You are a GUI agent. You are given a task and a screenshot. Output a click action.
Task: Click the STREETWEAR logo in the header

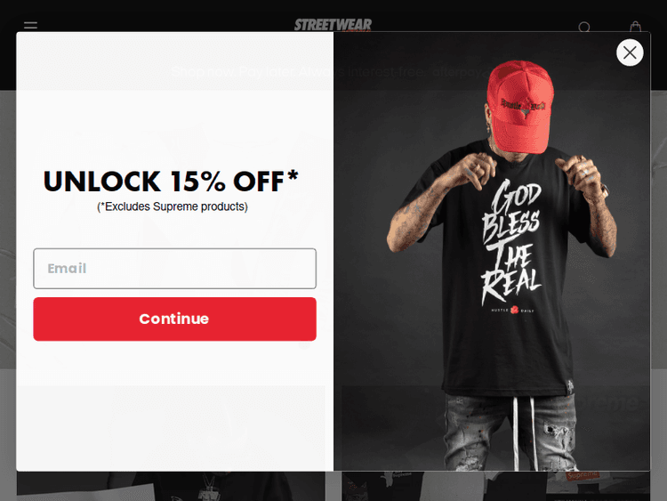(x=333, y=25)
